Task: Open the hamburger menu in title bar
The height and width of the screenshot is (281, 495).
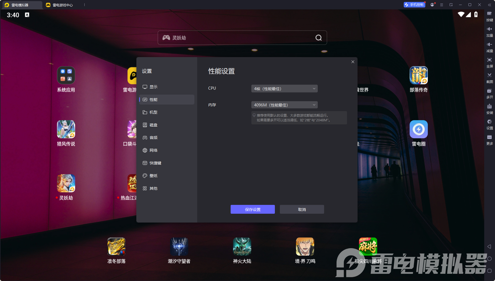Action: tap(442, 5)
